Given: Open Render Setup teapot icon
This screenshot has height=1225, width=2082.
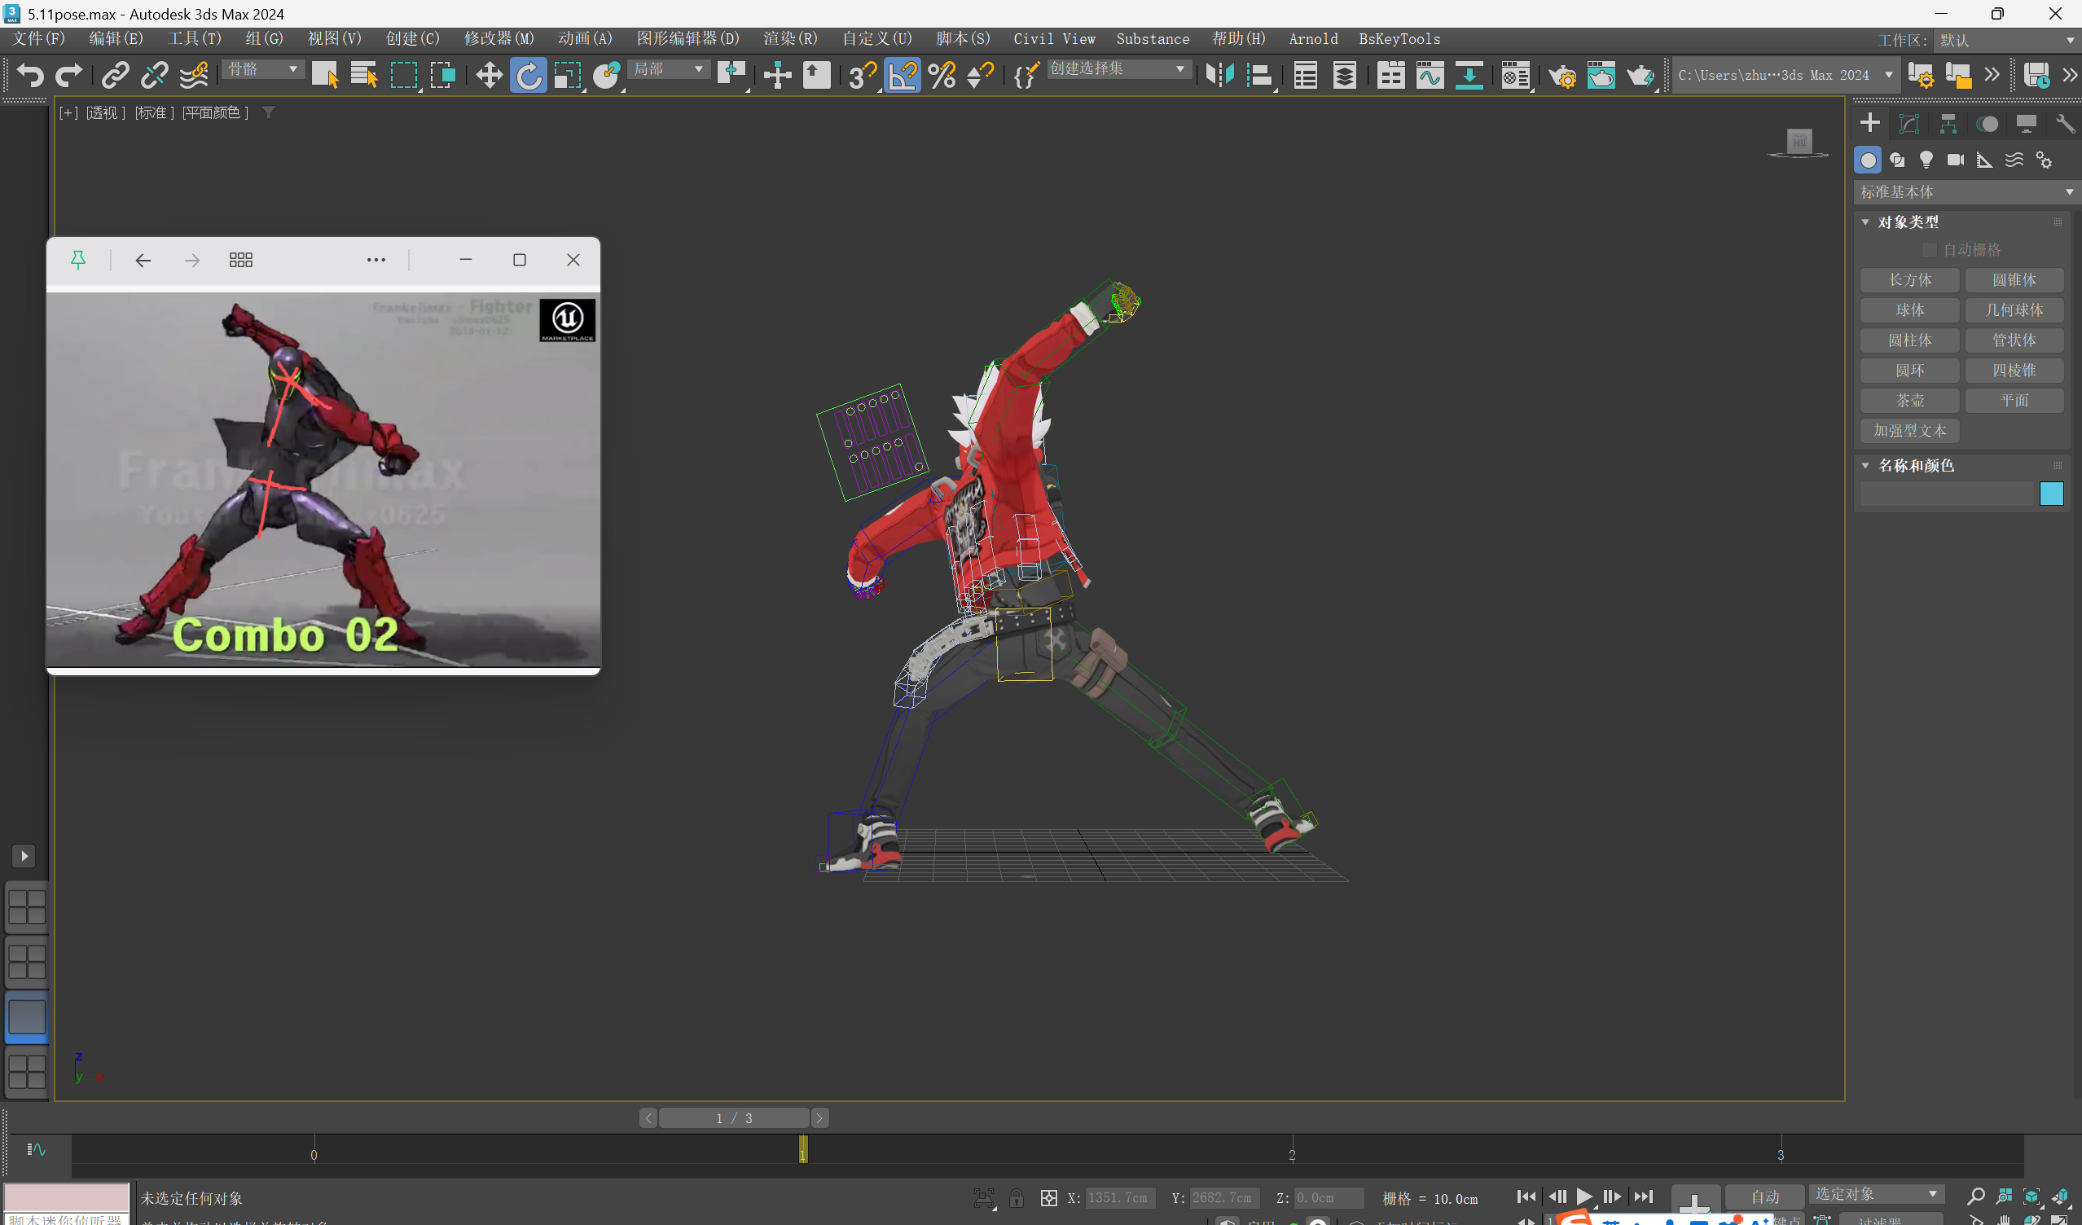Looking at the screenshot, I should 1561,75.
